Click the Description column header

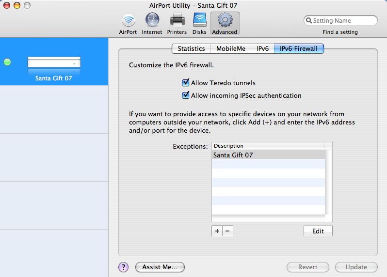(268, 146)
